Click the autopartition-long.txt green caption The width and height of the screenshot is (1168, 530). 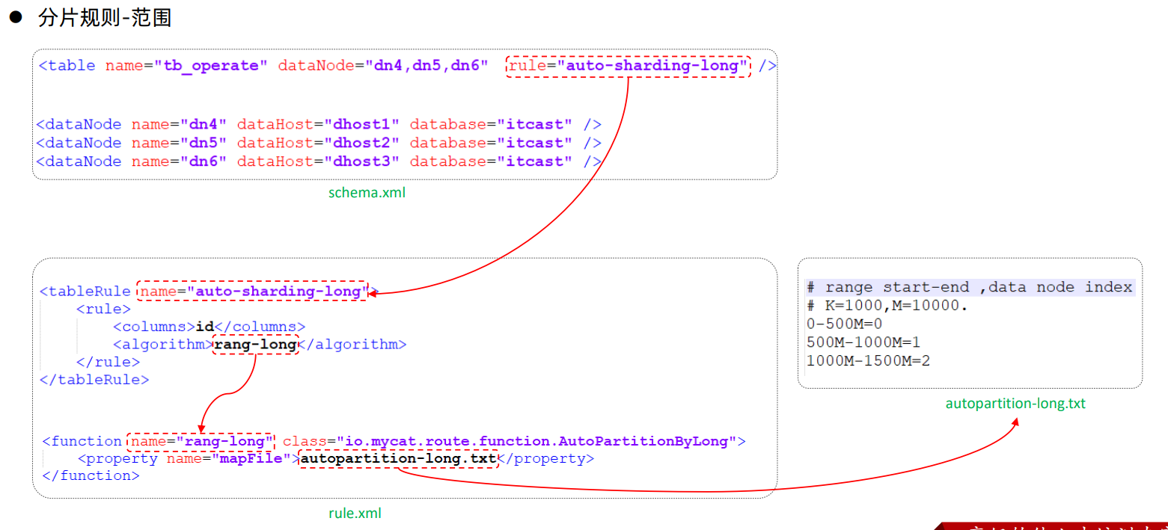point(1015,404)
